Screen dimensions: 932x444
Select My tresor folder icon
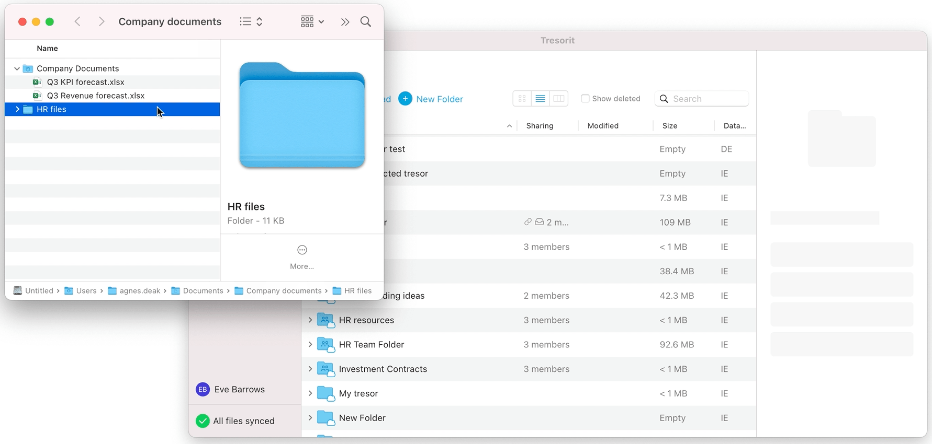pos(326,393)
